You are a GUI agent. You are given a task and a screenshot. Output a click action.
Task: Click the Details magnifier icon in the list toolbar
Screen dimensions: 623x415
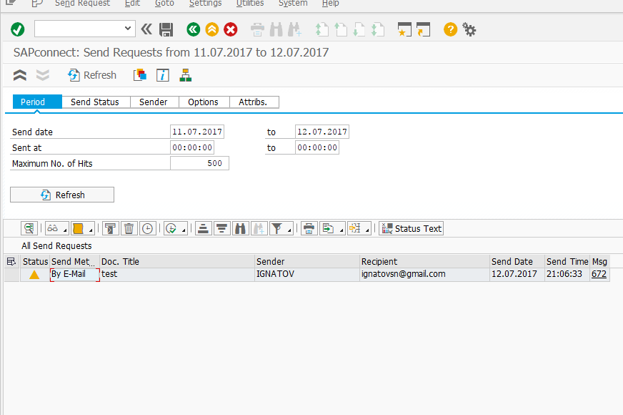pos(29,228)
